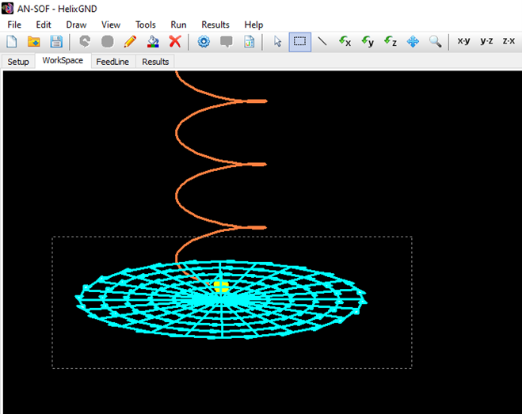The width and height of the screenshot is (522, 414).
Task: Click the rotate around z icon
Action: tap(391, 42)
